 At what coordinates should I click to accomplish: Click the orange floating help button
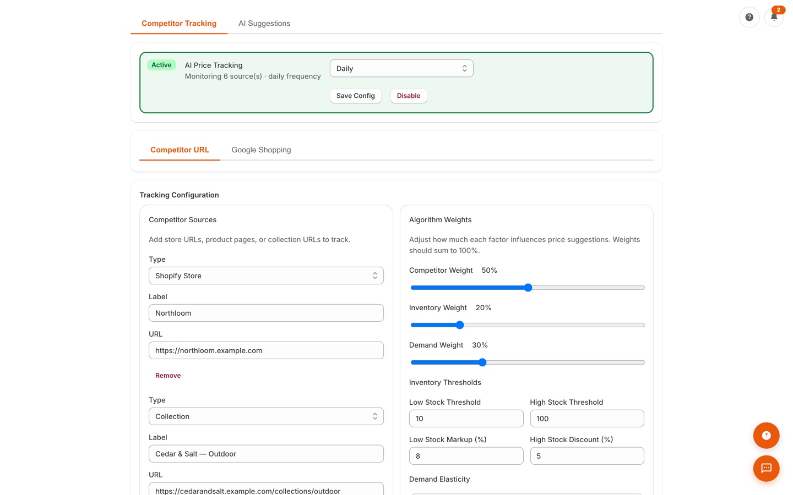point(766,436)
